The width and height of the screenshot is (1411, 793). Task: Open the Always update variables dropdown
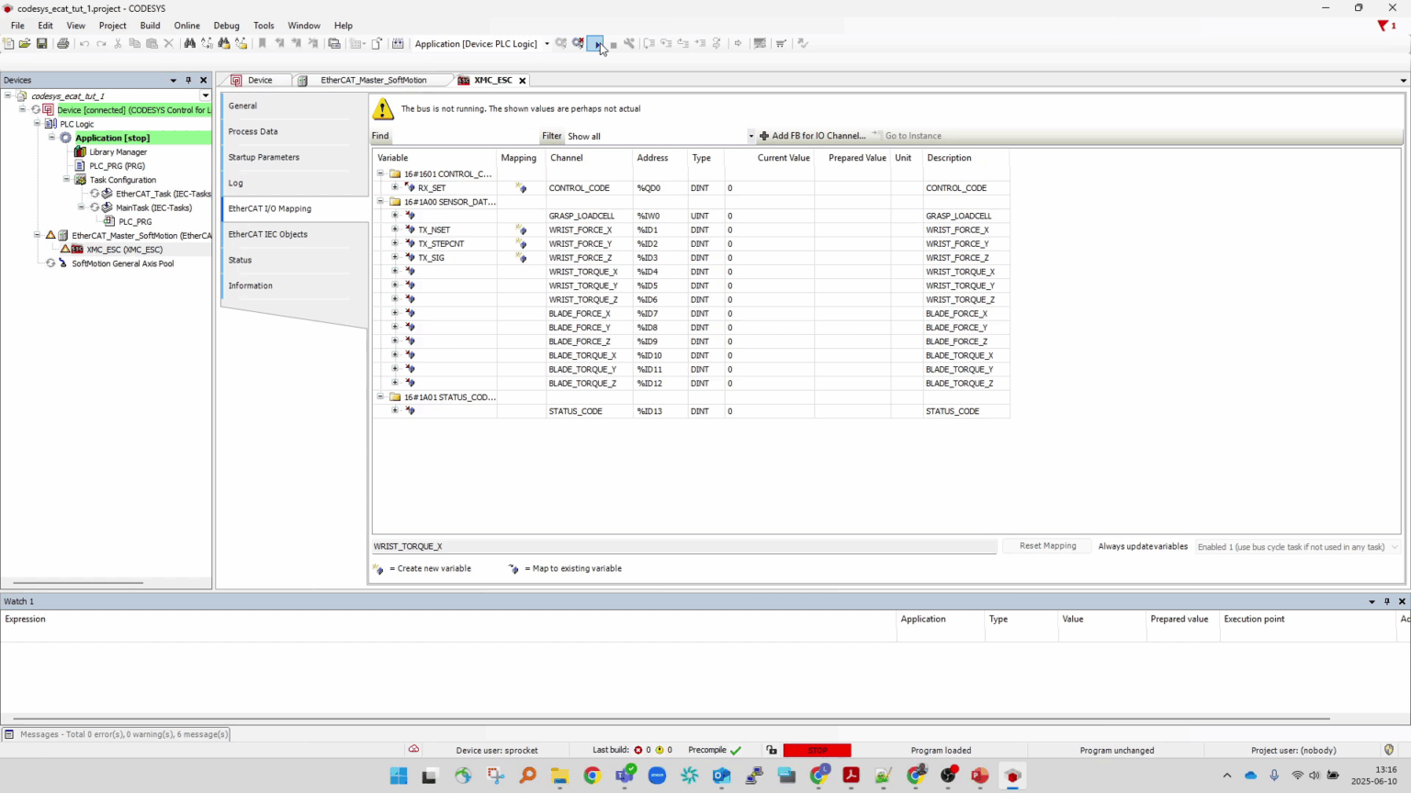1394,546
